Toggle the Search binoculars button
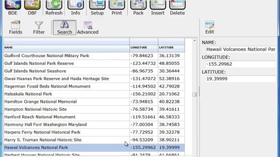Viewport: 280px width, 157px height. coord(64,27)
